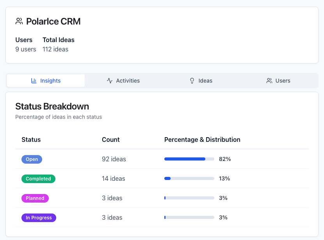
Task: Click the 82% progress bar for Open
Action: pos(189,159)
